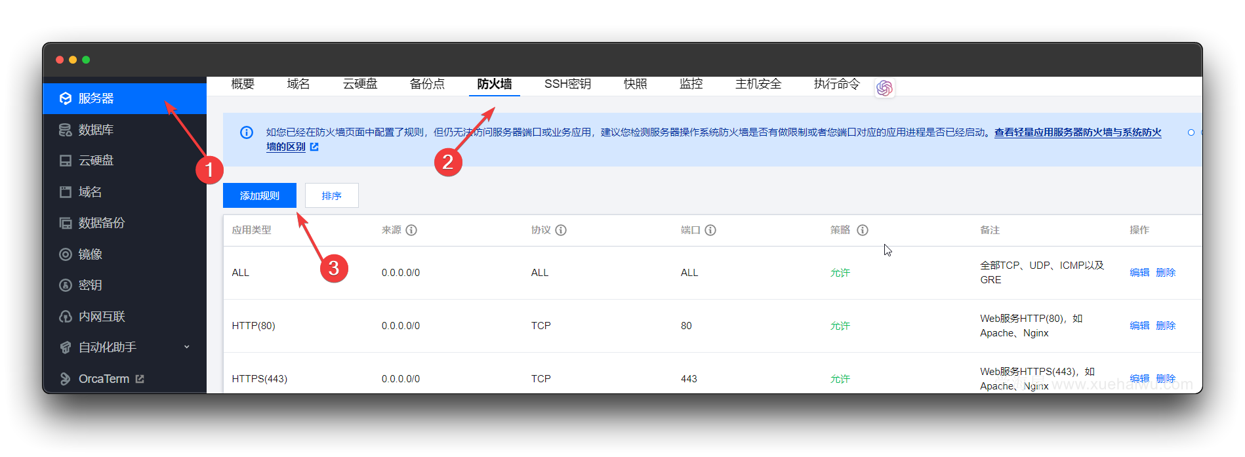Screen dimensions: 1245x457
Task: Select 数据备份 in the sidebar
Action: click(125, 223)
